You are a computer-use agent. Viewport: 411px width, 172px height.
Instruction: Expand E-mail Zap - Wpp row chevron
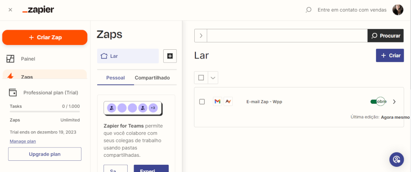394,101
